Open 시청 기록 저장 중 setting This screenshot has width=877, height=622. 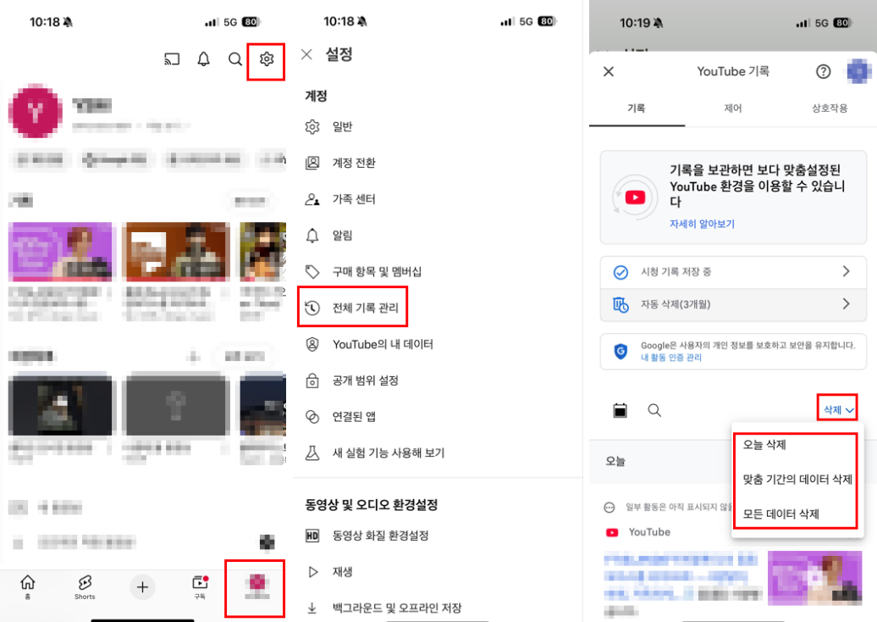[x=732, y=272]
